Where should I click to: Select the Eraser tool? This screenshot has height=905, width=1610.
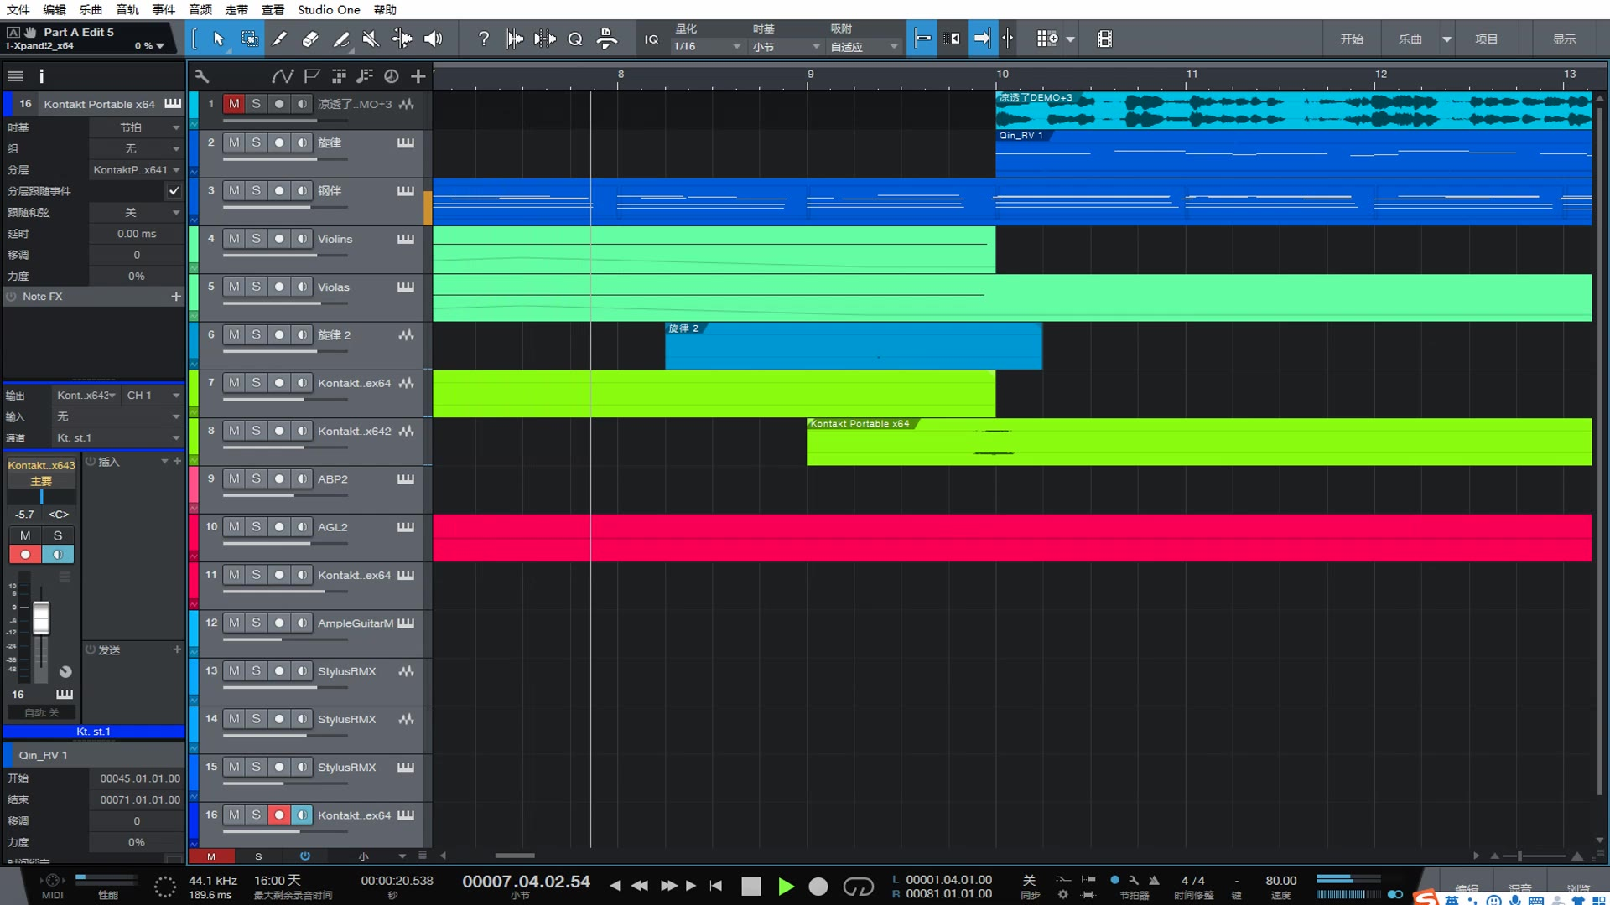(x=309, y=39)
